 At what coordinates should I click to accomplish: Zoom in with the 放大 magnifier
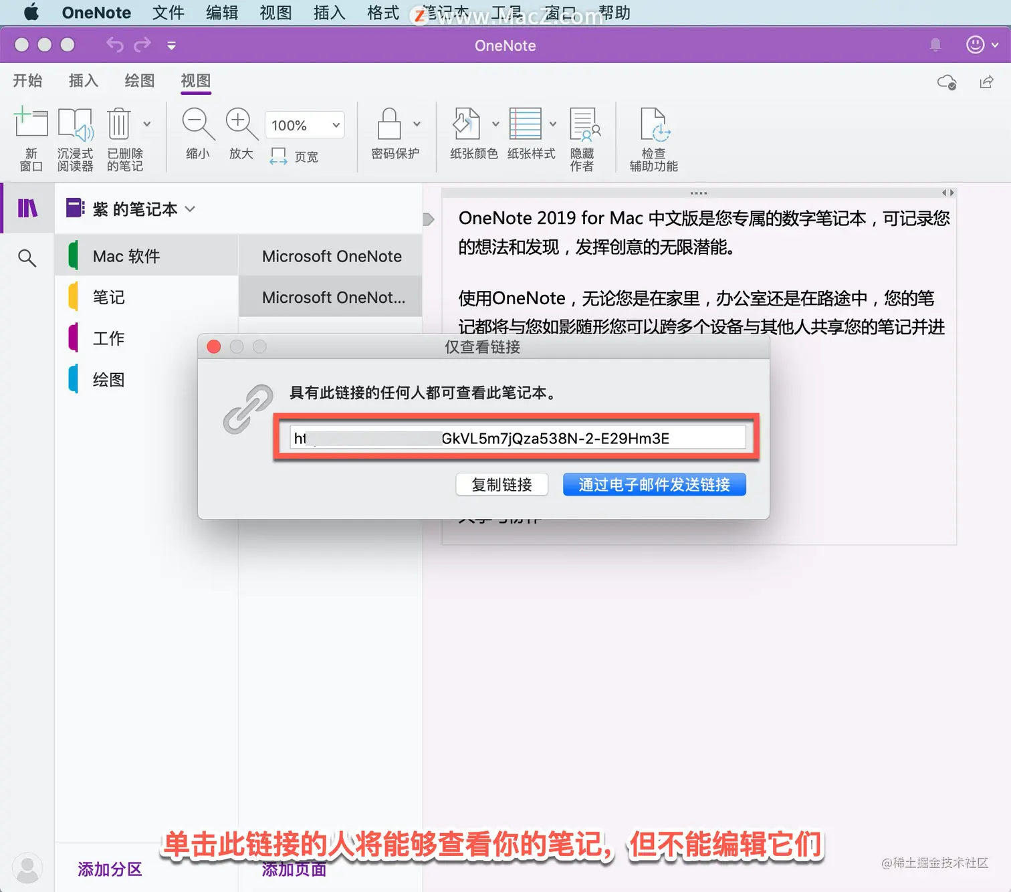pos(241,134)
